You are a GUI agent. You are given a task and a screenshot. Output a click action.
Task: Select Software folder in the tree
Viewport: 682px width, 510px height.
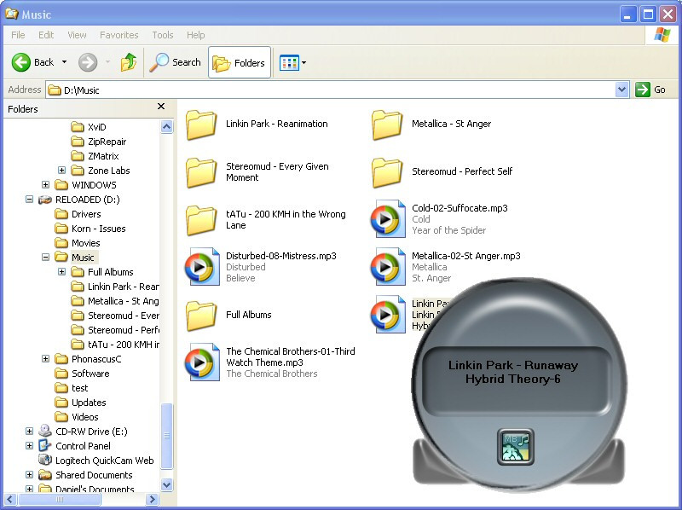tap(90, 374)
